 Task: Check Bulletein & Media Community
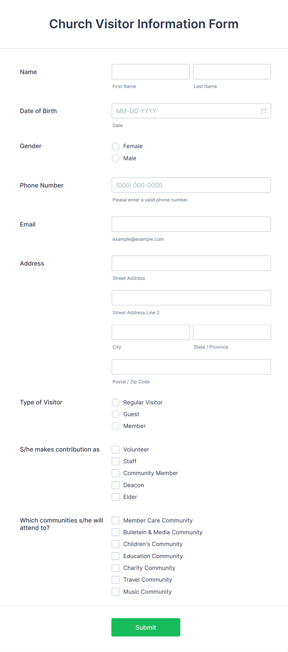click(x=116, y=532)
